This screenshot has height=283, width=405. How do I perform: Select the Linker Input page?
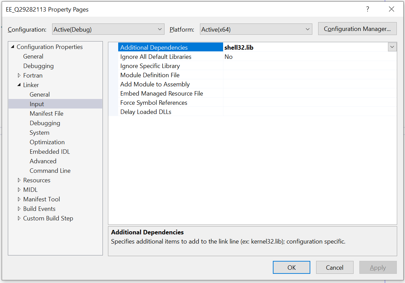55,104
